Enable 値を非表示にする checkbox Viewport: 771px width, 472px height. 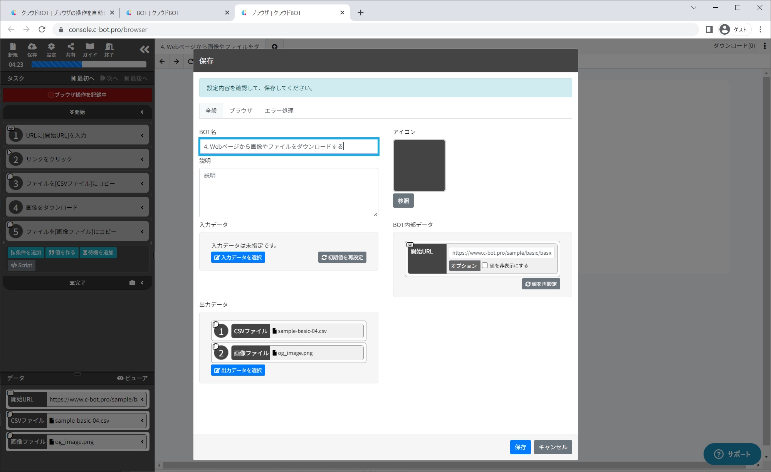(x=485, y=265)
